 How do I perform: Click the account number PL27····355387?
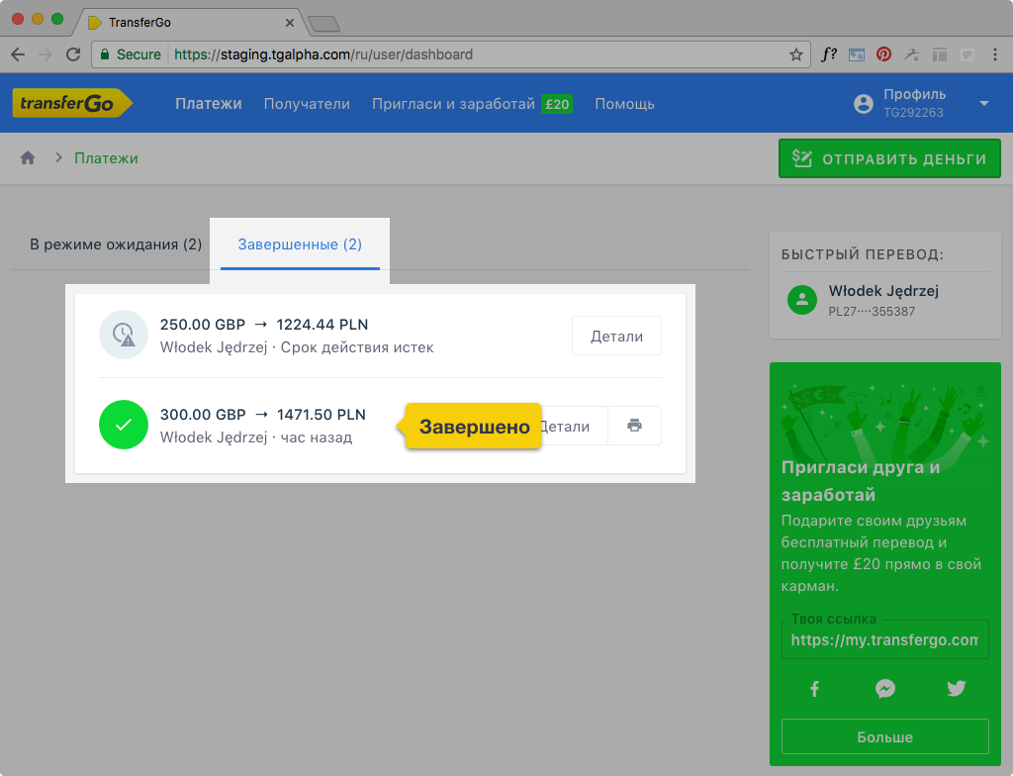click(x=873, y=312)
